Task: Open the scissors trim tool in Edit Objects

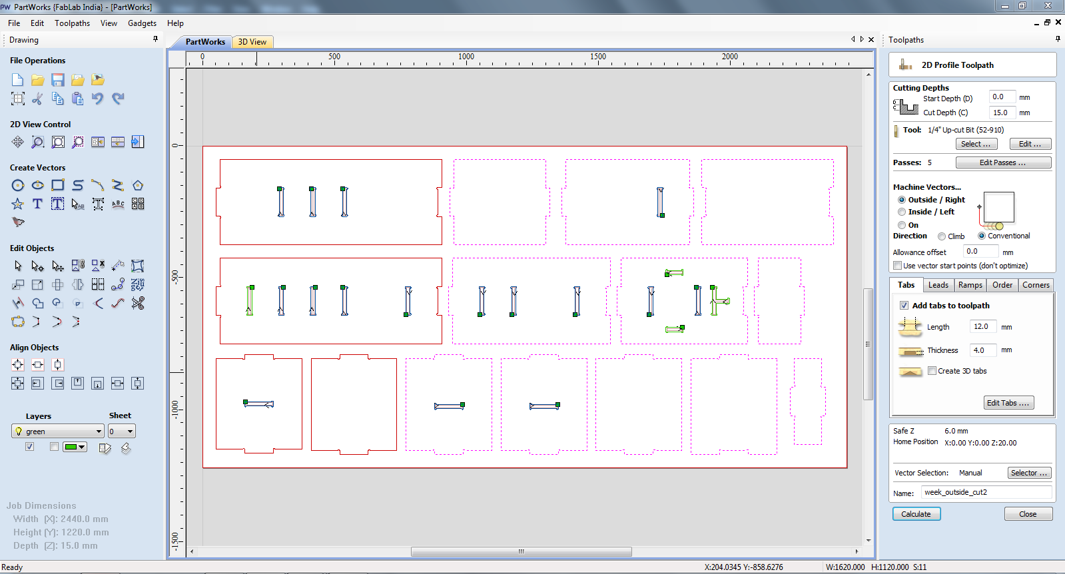Action: tap(138, 303)
